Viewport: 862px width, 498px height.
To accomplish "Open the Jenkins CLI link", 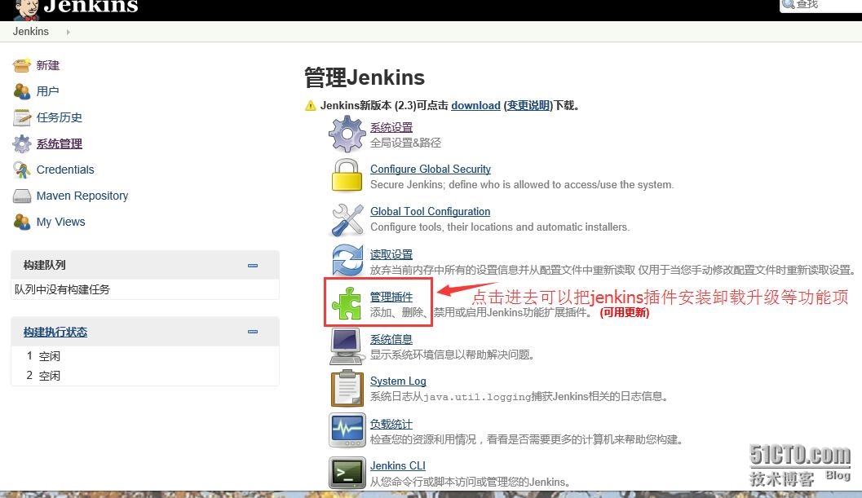I will coord(398,465).
